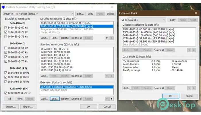201x115 pixels.
Task: Click Copy next to the monitor dropdown
Action: [x=90, y=14]
